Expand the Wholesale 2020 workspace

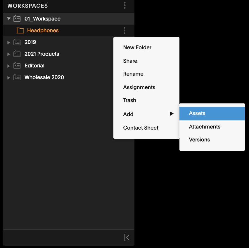coord(8,78)
